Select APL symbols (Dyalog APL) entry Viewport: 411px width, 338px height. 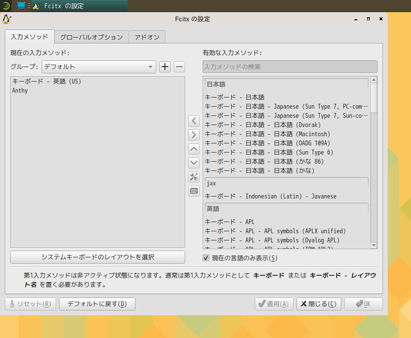287,240
